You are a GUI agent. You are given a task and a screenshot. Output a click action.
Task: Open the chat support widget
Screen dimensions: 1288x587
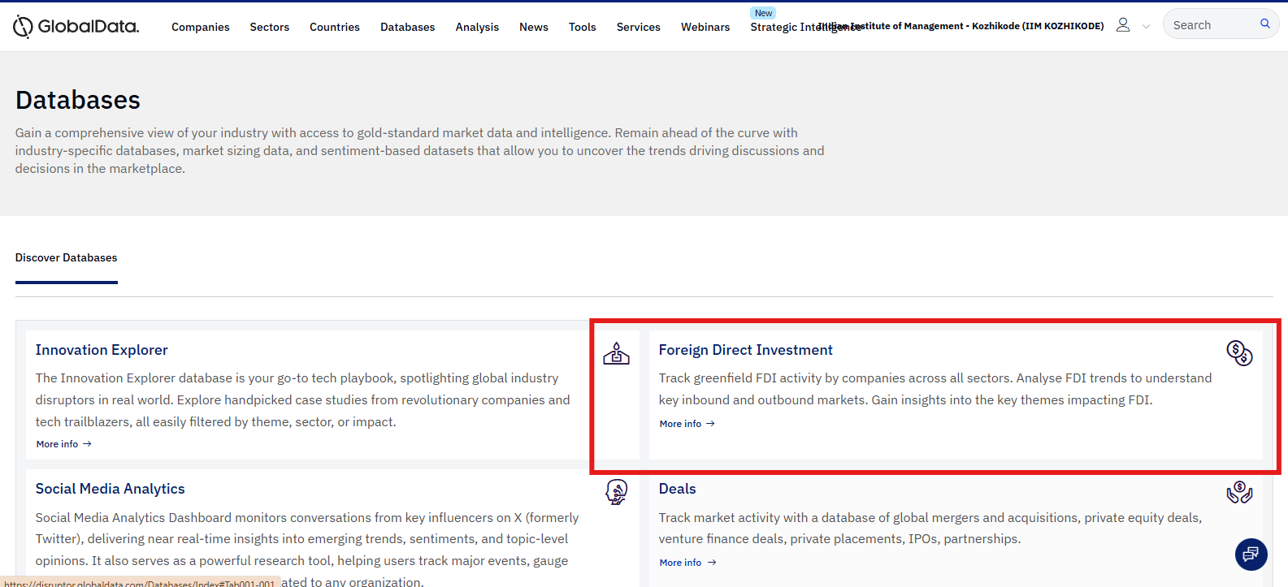pos(1251,554)
